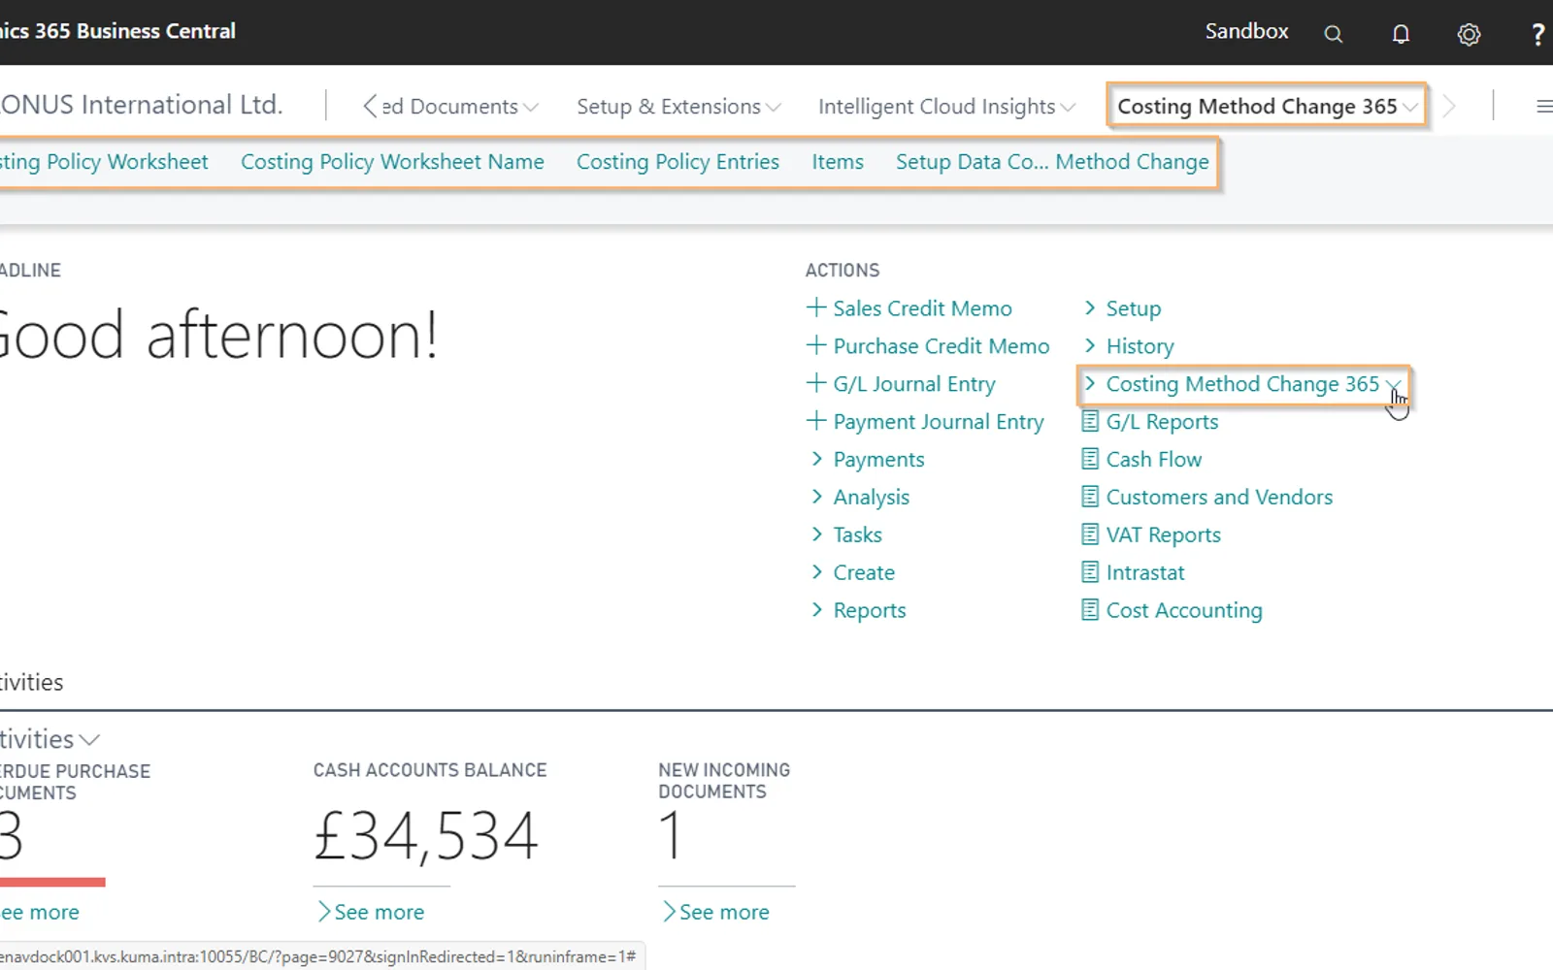Open the Items submenu item
The width and height of the screenshot is (1553, 970).
[x=838, y=162]
